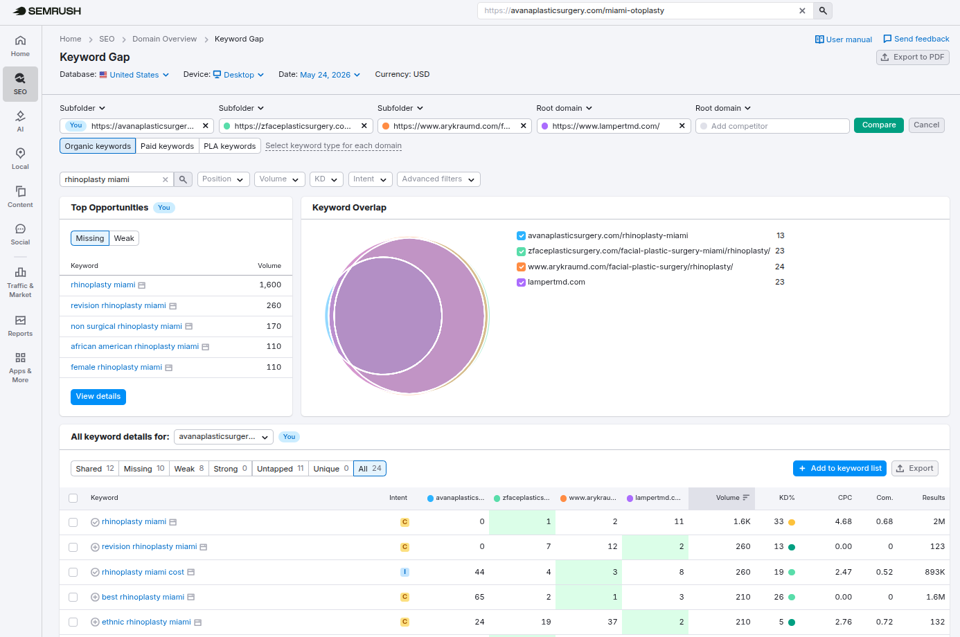Open the SEO sidebar section
The image size is (960, 637).
pyautogui.click(x=20, y=84)
